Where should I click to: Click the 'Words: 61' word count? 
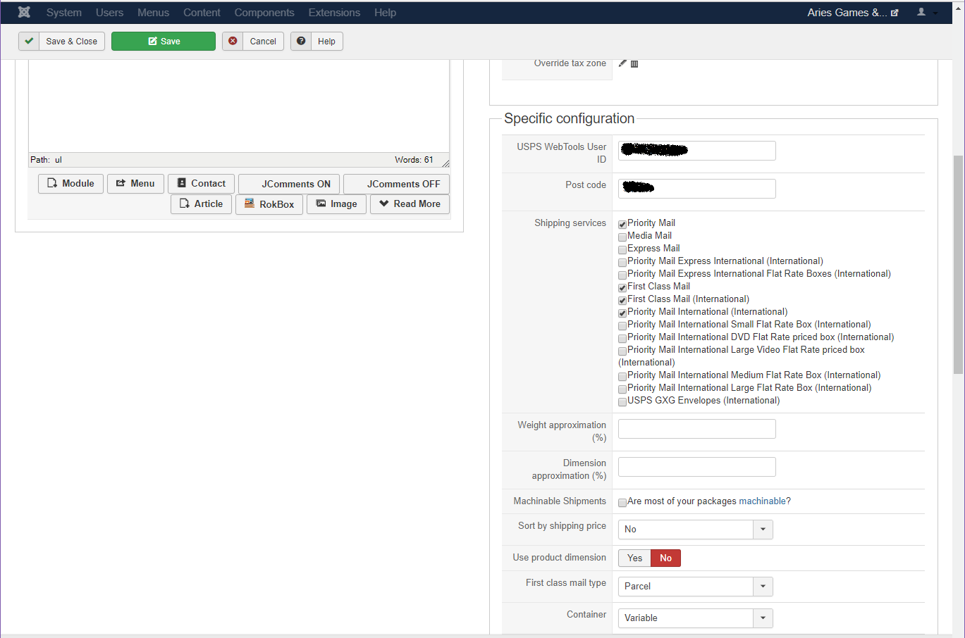pyautogui.click(x=414, y=160)
